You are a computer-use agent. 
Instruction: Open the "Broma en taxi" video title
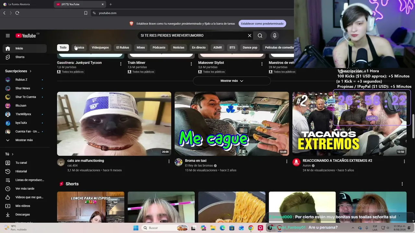click(x=196, y=161)
